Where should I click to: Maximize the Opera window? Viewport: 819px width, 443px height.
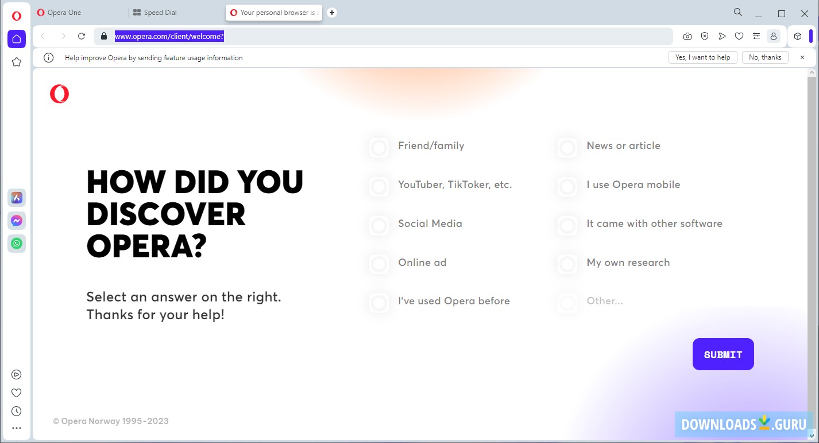[782, 13]
